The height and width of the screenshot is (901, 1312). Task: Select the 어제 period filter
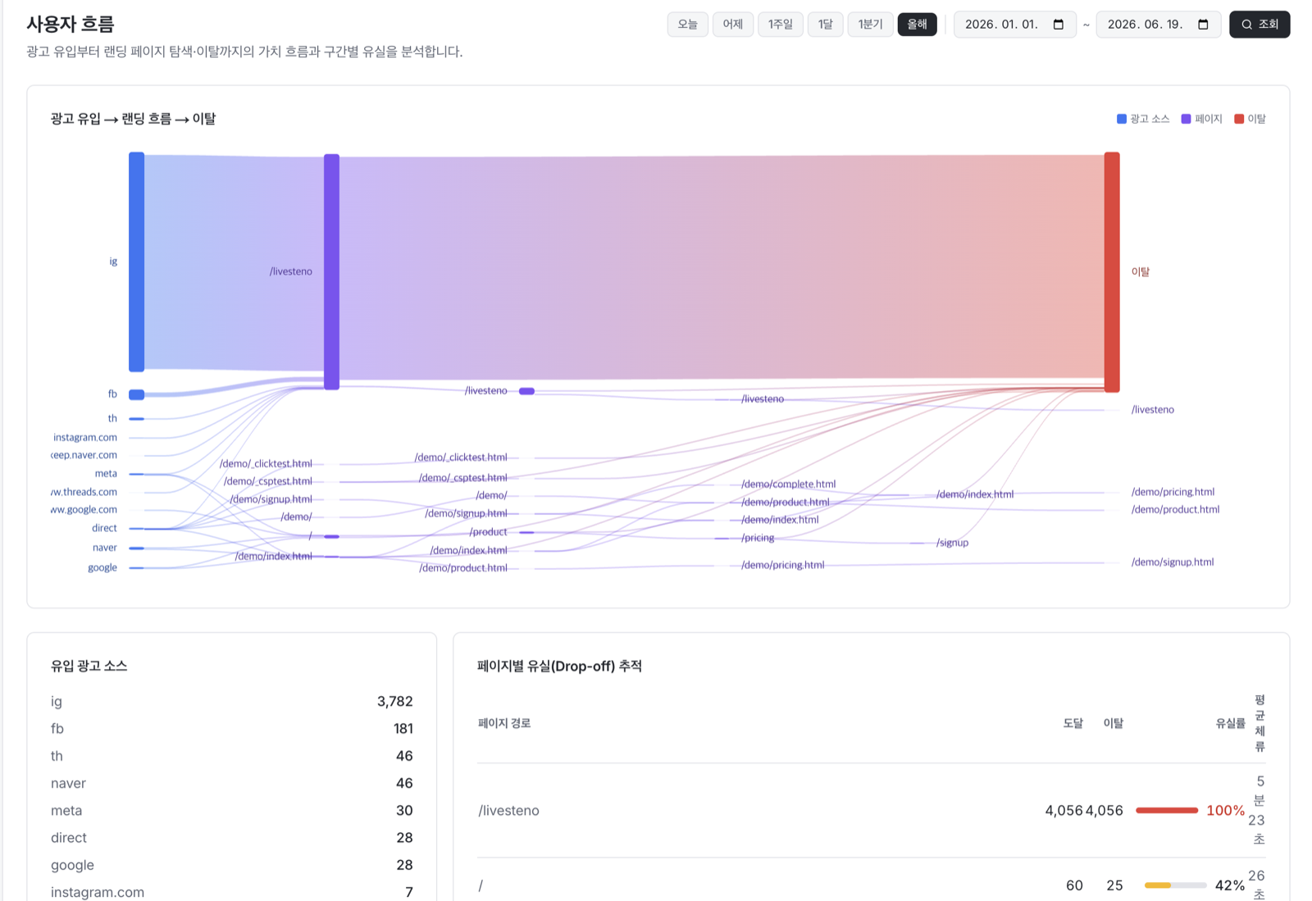coord(733,25)
